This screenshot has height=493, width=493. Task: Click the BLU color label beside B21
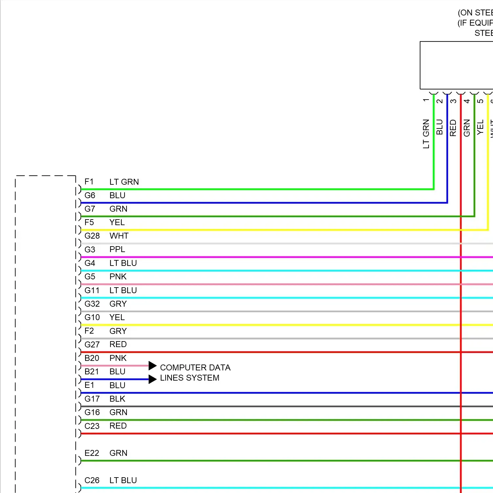117,371
